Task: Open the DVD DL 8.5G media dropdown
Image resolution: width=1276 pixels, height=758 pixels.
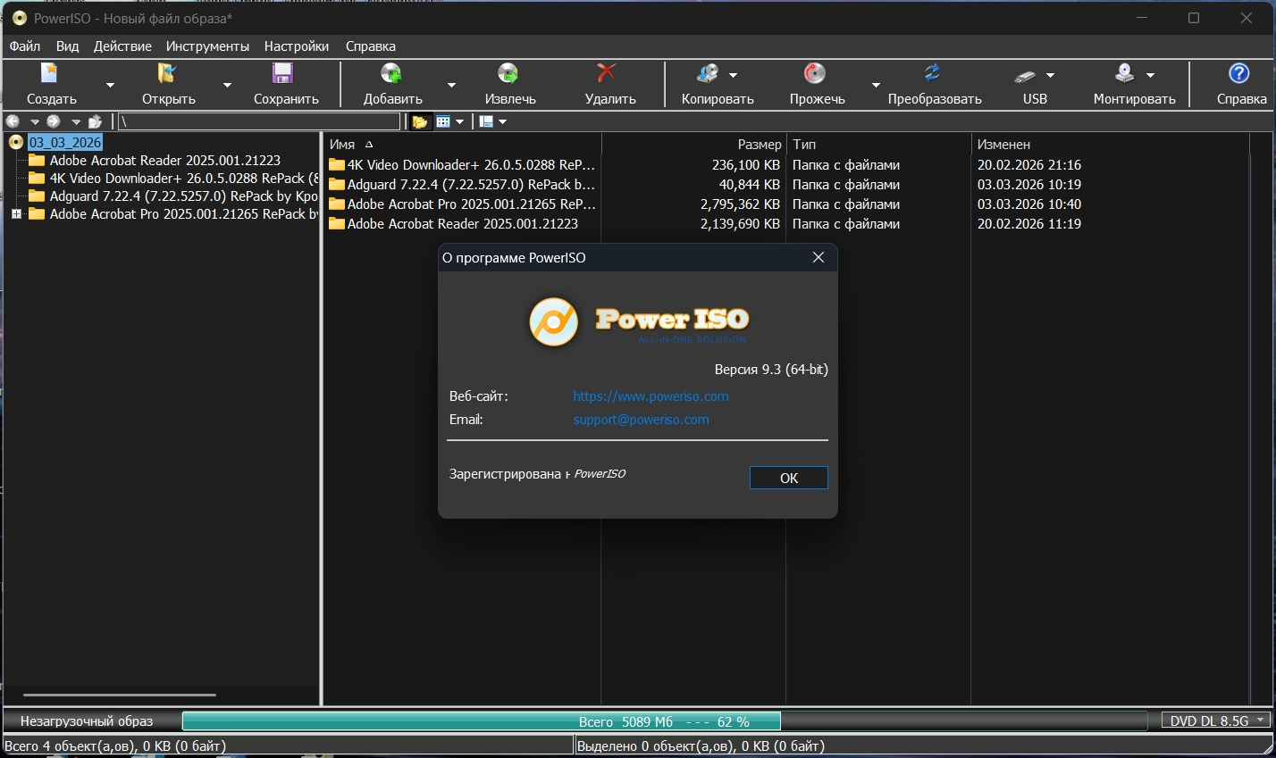Action: coord(1216,721)
